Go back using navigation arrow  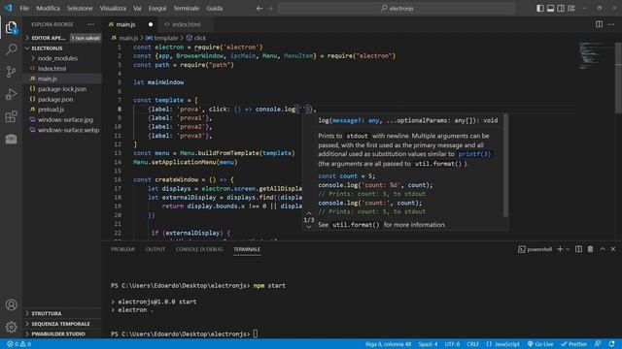(259, 8)
